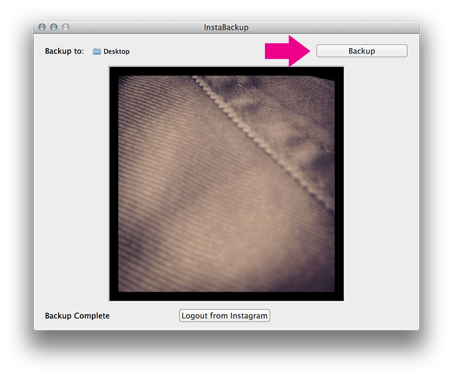
Task: Zoom the InstaBackup window
Action: pyautogui.click(x=66, y=27)
